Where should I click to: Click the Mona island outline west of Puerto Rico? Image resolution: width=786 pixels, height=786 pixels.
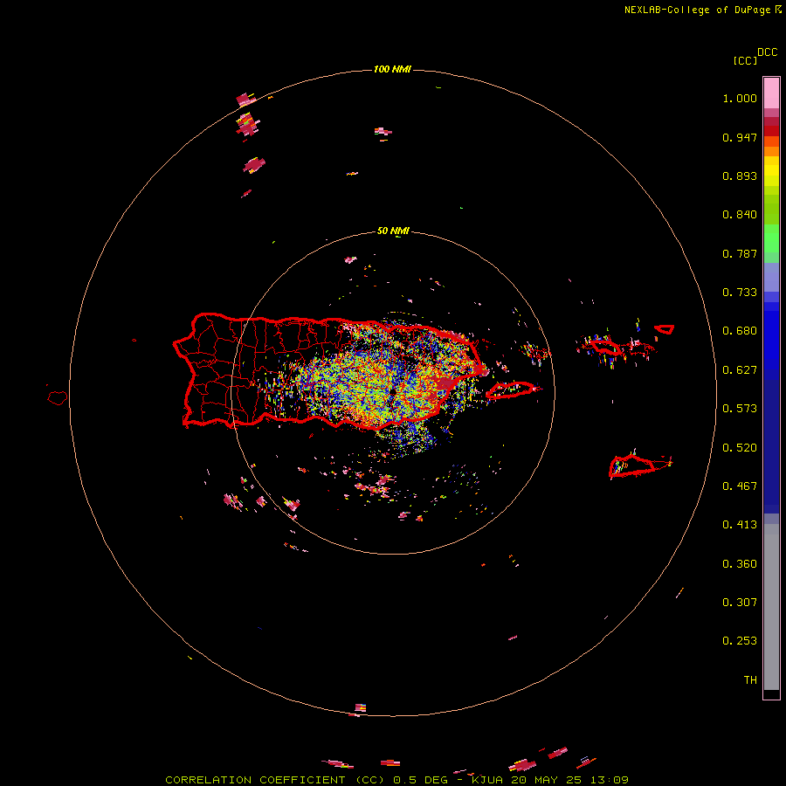(x=58, y=398)
